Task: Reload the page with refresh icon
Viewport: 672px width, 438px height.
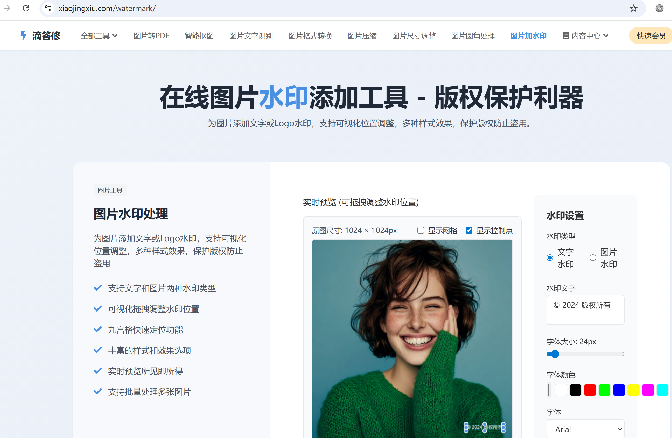Action: pos(26,8)
